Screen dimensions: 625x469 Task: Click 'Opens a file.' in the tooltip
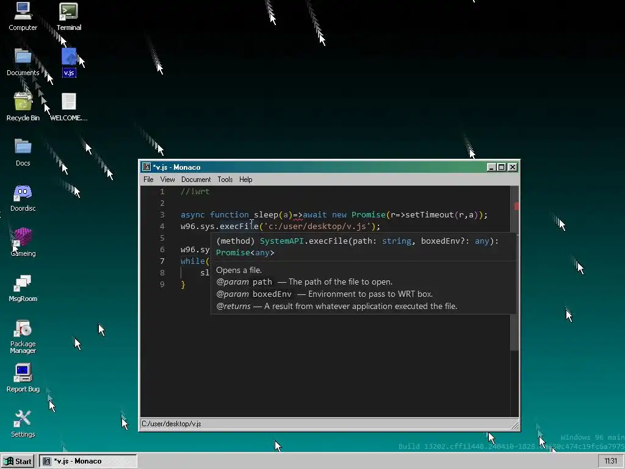click(x=239, y=270)
